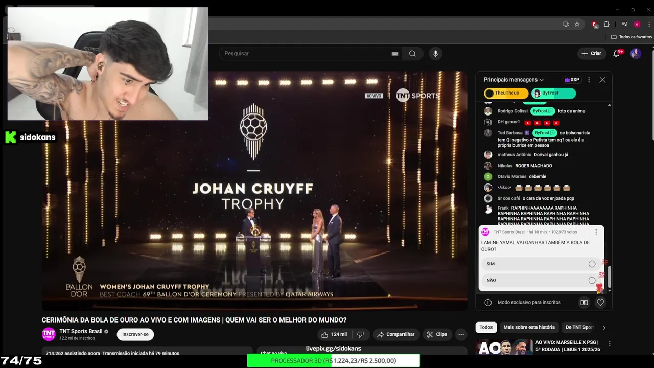Screen dimensions: 654x368
Task: Click the DH gamer1 chat username
Action: (508, 122)
